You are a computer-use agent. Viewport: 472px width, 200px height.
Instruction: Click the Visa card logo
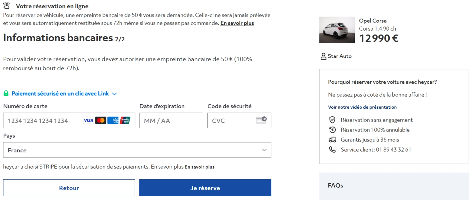[x=88, y=120]
